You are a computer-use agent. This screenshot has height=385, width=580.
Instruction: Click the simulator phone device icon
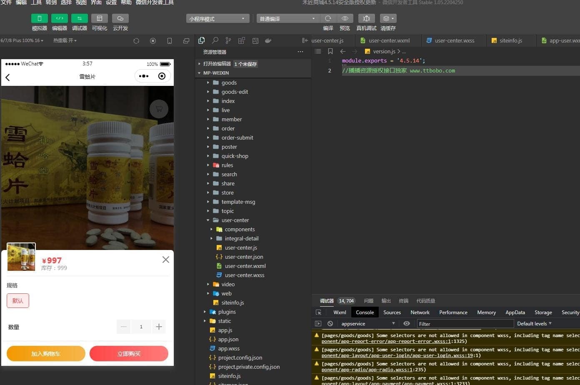click(x=170, y=41)
